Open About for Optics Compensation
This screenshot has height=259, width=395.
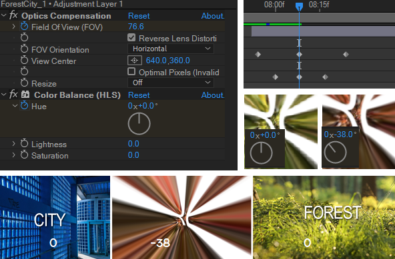tap(213, 16)
